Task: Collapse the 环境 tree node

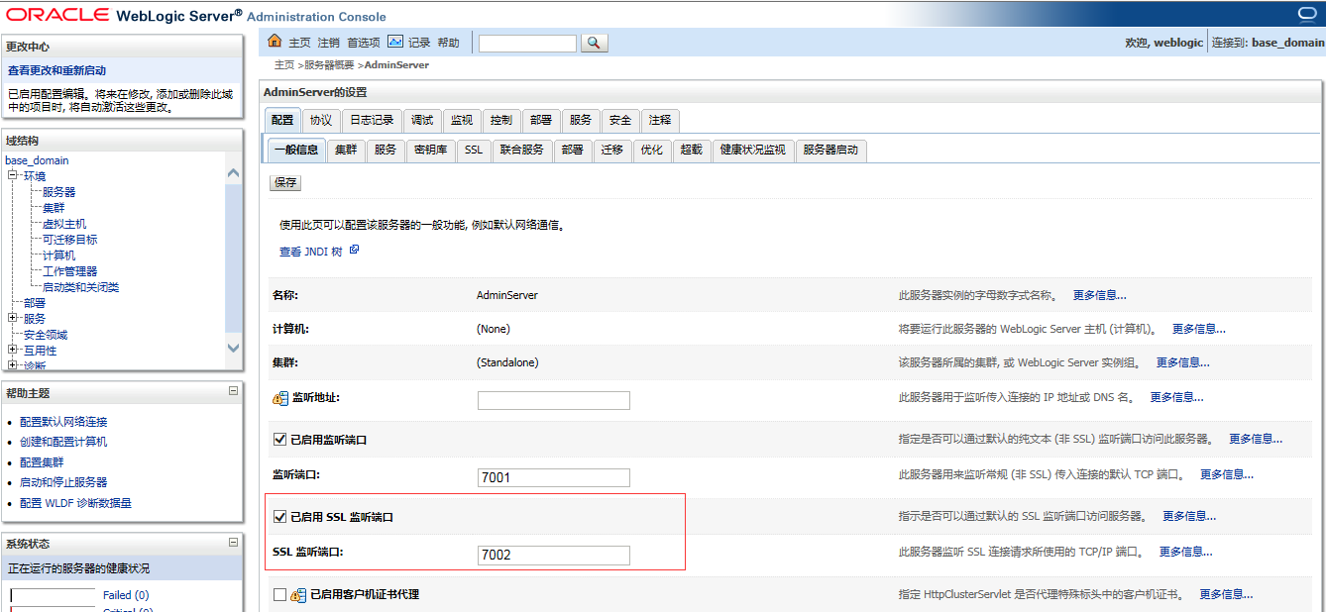Action: click(13, 175)
